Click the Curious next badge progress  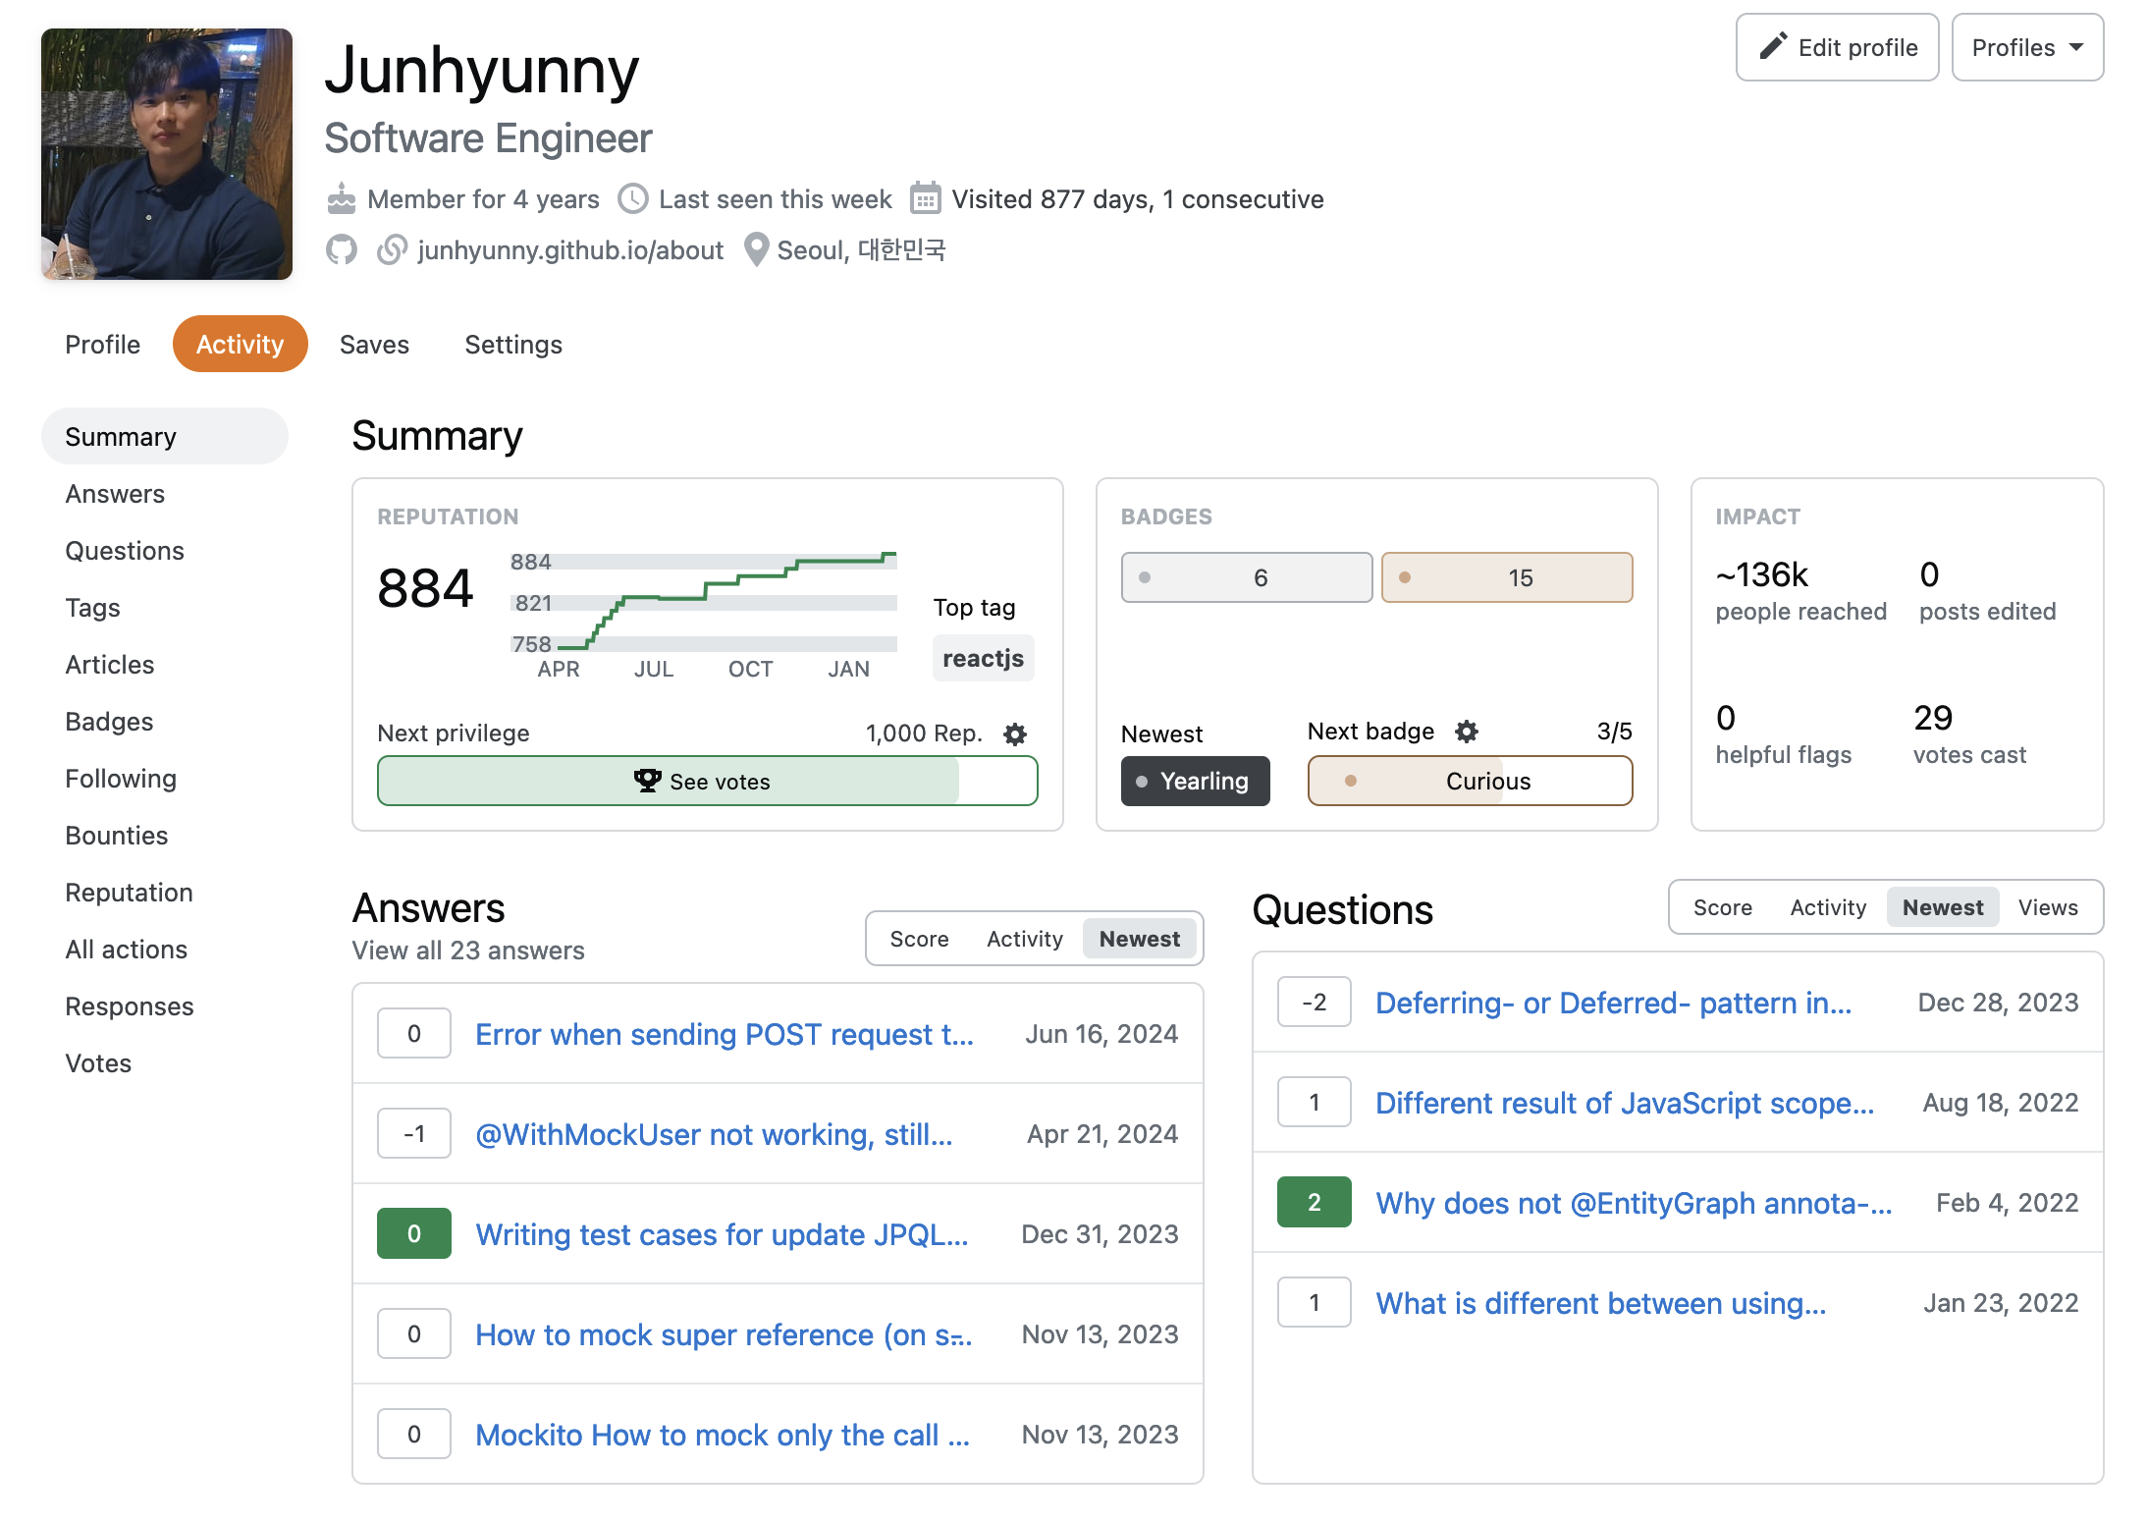(1469, 781)
